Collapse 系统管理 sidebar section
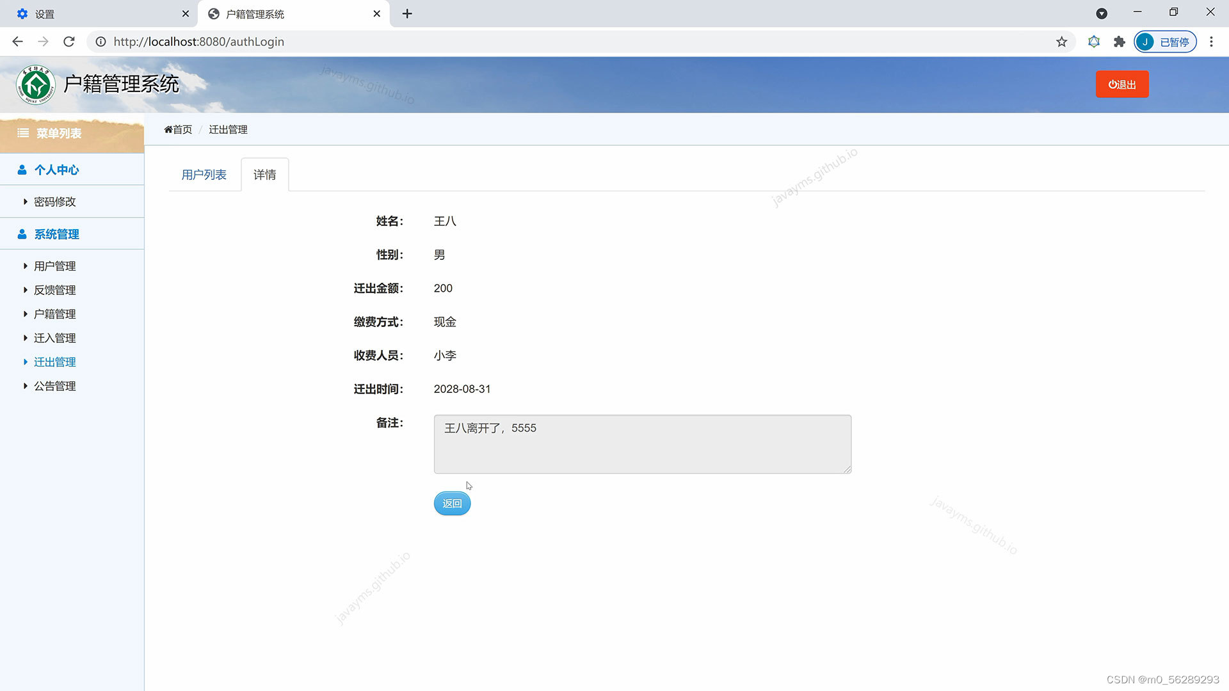1229x691 pixels. [x=56, y=234]
